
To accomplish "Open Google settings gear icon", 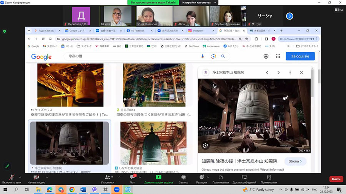I will pyautogui.click(x=266, y=56).
